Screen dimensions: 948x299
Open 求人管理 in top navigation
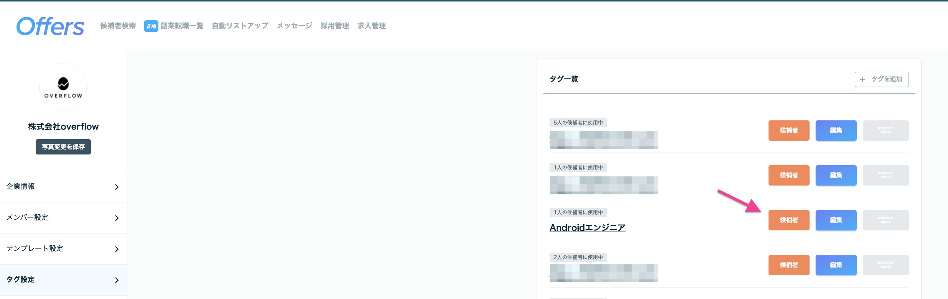click(372, 26)
